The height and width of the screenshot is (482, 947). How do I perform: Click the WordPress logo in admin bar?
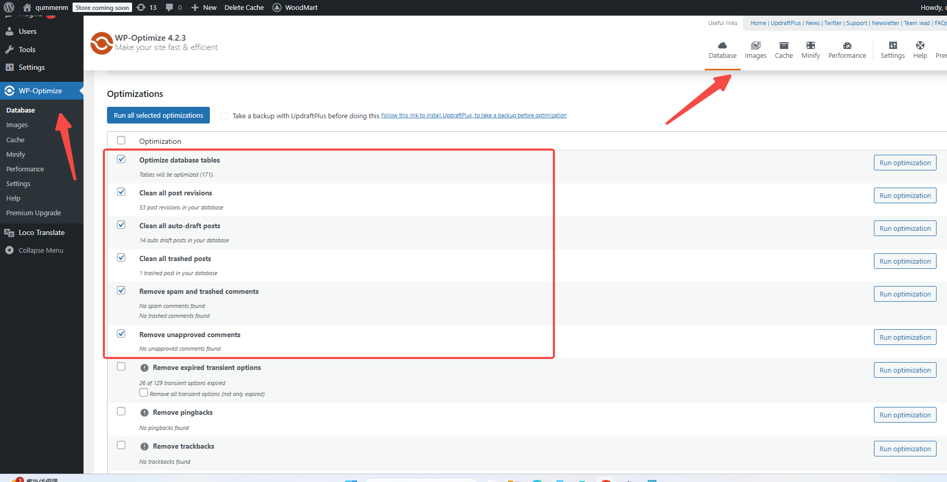[8, 7]
